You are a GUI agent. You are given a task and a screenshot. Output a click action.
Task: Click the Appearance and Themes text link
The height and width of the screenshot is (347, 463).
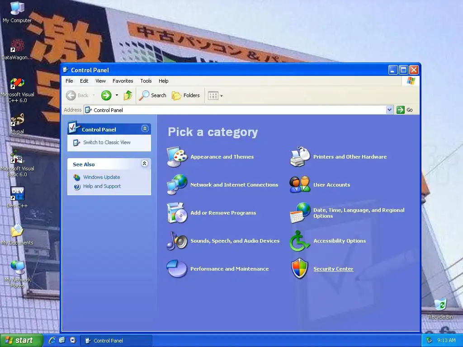[x=222, y=157]
